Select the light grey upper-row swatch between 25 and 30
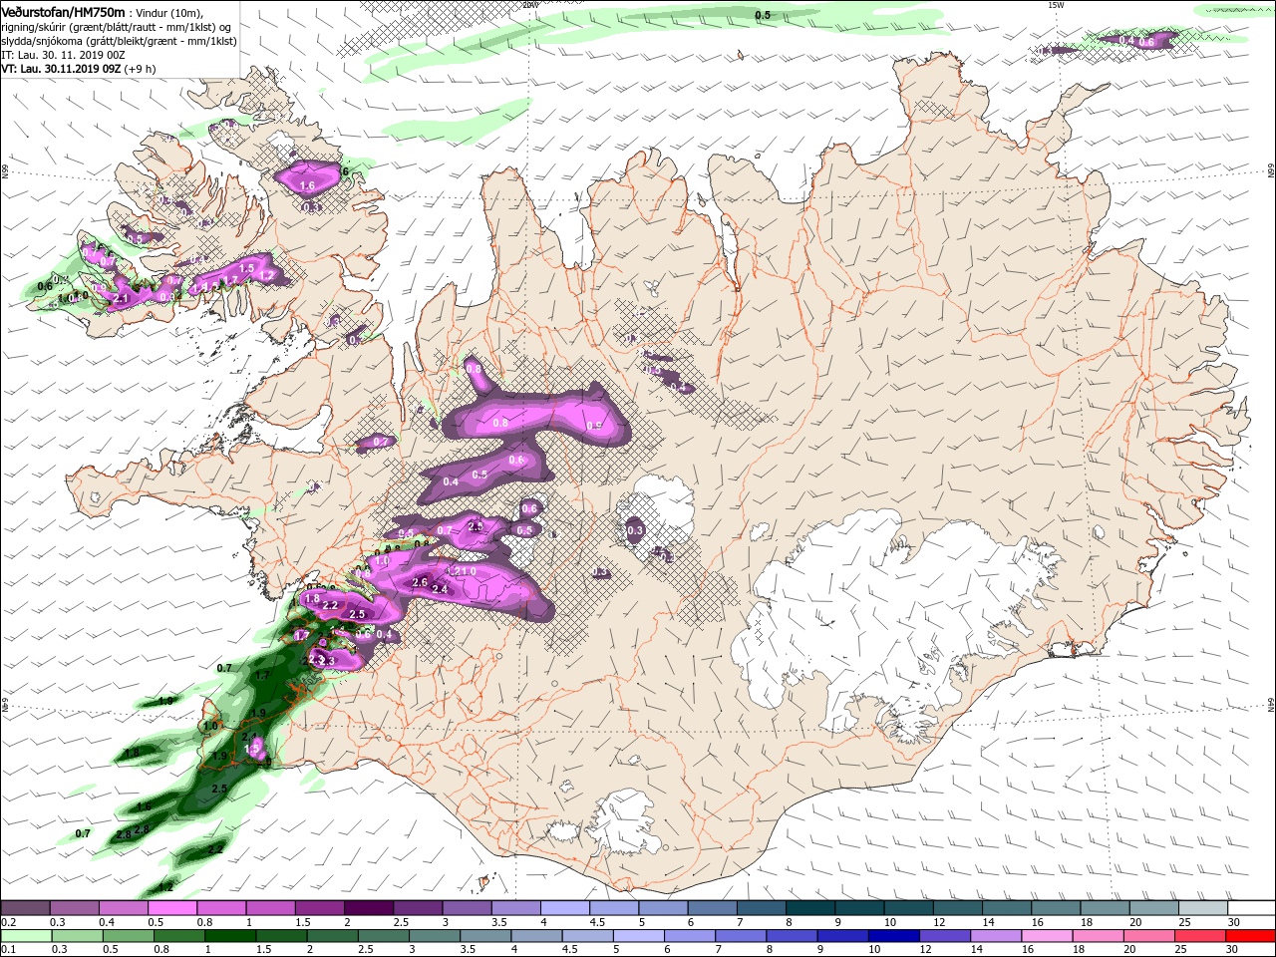Screen dimensions: 1276x957 pos(1201,908)
